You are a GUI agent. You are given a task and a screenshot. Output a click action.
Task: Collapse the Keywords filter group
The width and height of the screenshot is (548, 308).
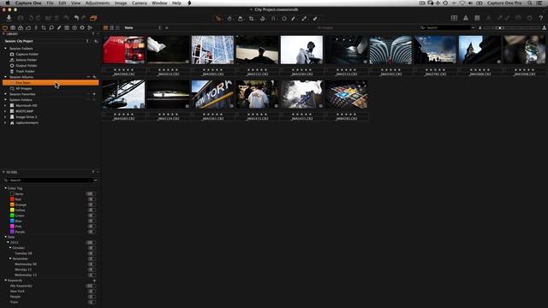[6, 281]
